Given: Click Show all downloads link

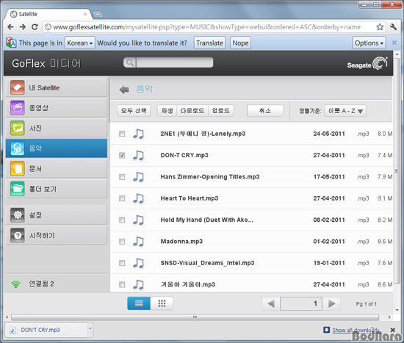Looking at the screenshot, I should (356, 330).
